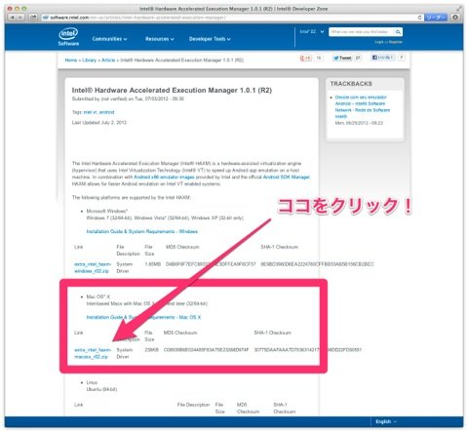Click the '238KB' file size cell
The height and width of the screenshot is (432, 468).
click(151, 350)
